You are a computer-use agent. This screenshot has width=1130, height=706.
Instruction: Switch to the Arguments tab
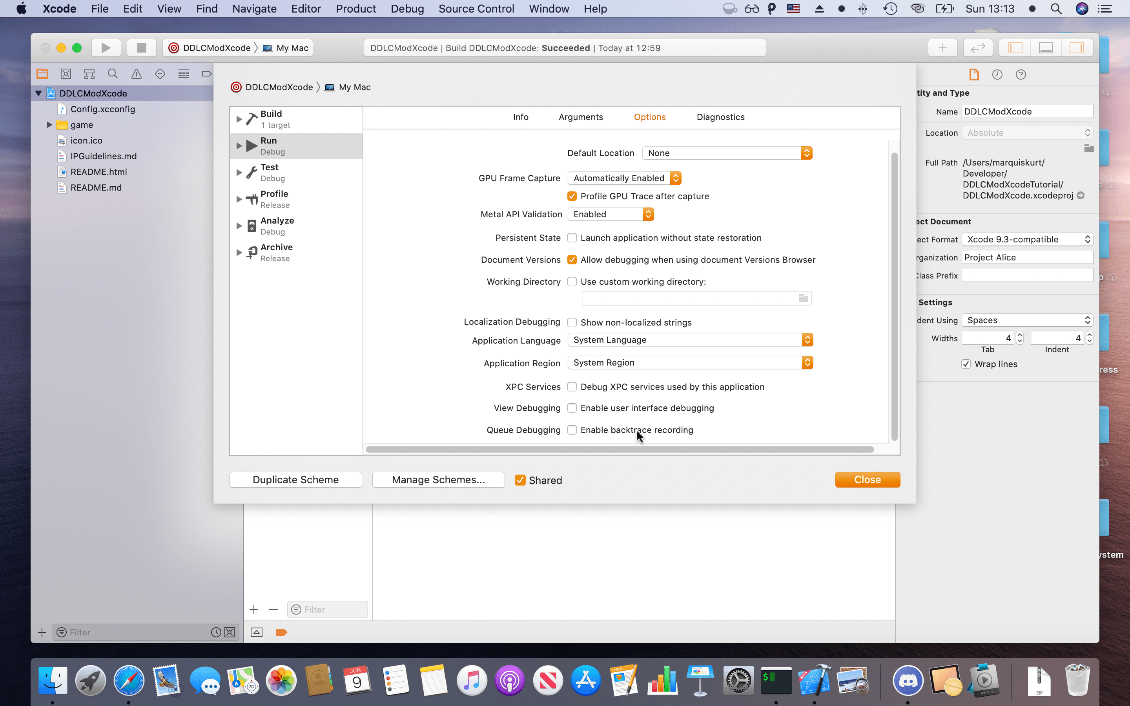pyautogui.click(x=580, y=117)
